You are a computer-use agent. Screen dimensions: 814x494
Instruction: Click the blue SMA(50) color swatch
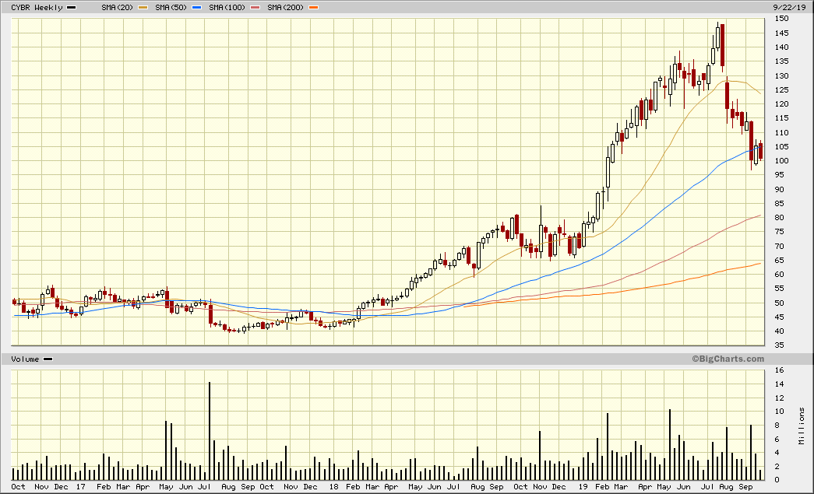coord(196,7)
